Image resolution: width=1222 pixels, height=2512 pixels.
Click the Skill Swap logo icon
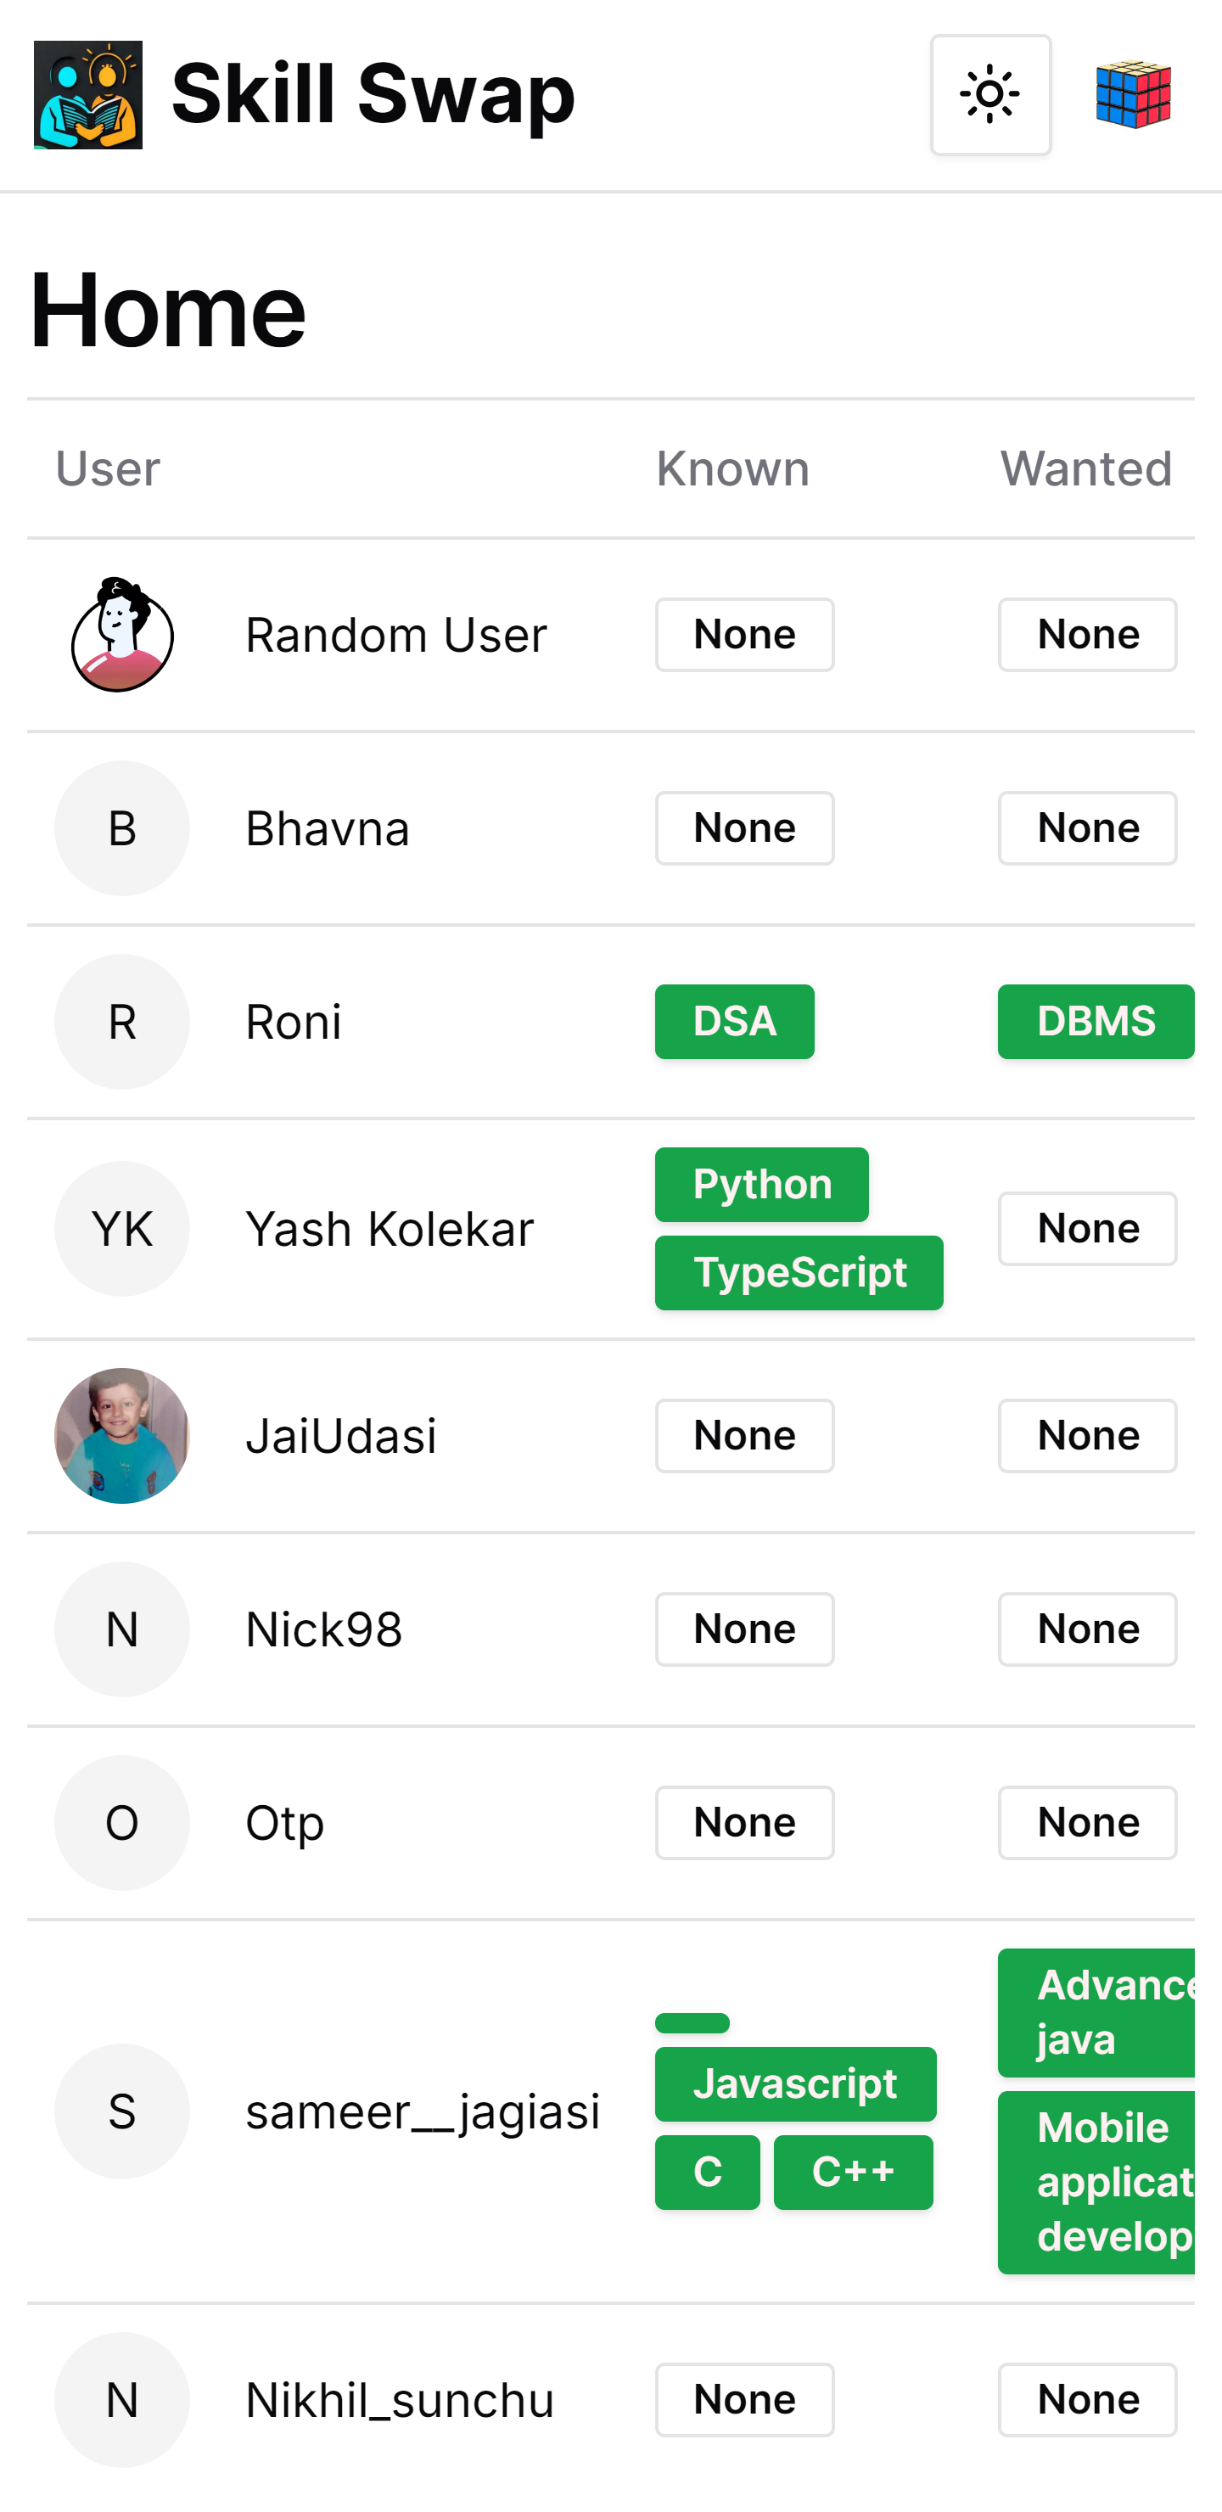87,94
